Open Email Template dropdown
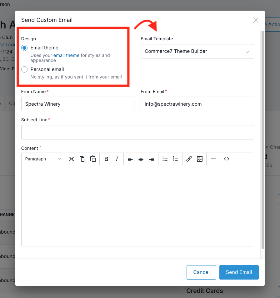Screen dimensions: 280x298 tap(197, 51)
